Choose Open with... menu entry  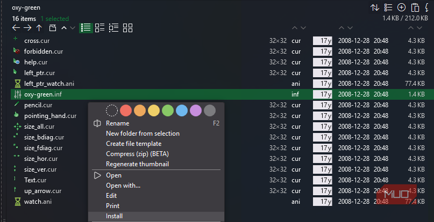point(156,186)
